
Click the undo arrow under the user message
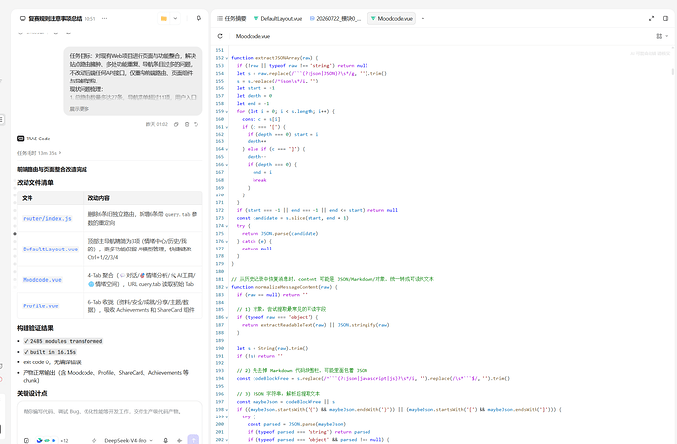click(x=196, y=124)
